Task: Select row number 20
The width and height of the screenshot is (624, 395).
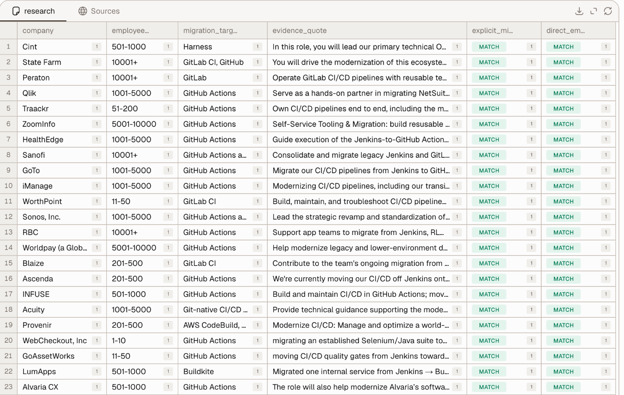Action: point(9,340)
